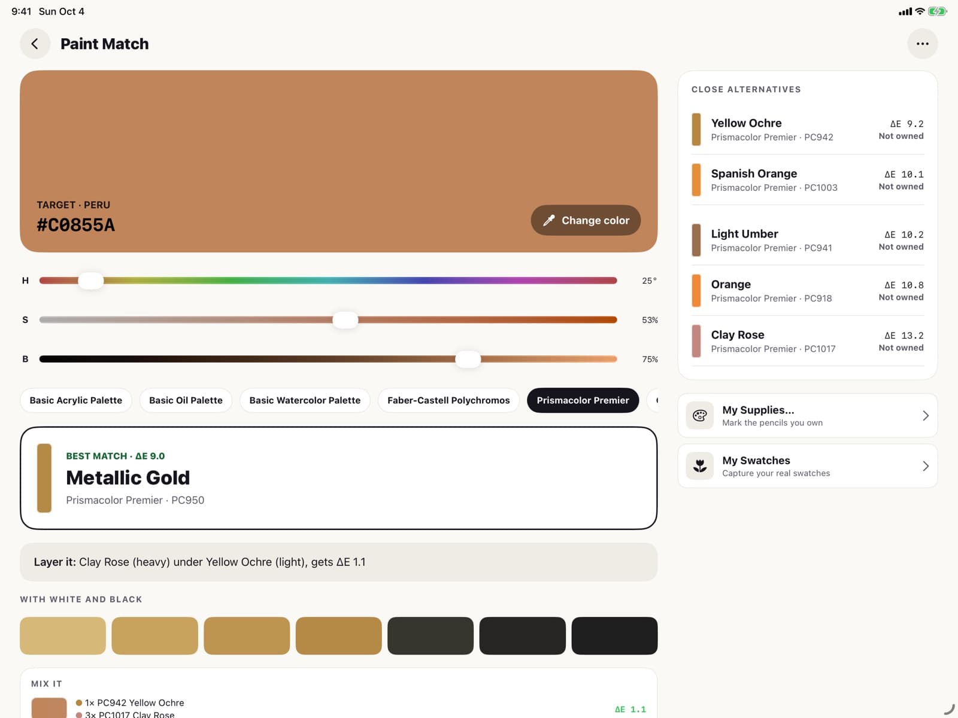958x718 pixels.
Task: Select Light Umber PC941 alternative
Action: click(x=808, y=240)
